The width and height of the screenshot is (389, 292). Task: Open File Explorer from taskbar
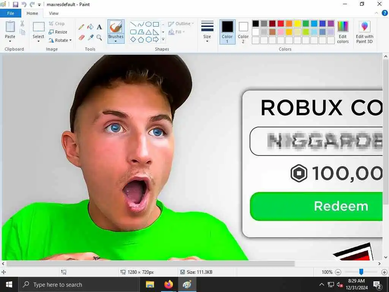[150, 284]
